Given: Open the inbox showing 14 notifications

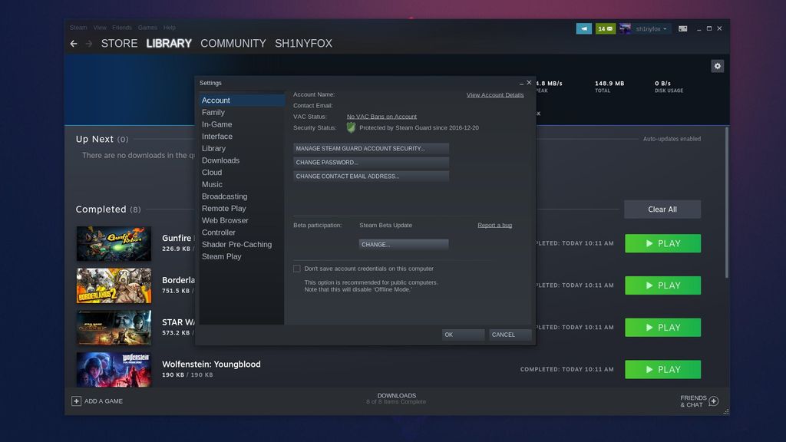Looking at the screenshot, I should point(605,28).
